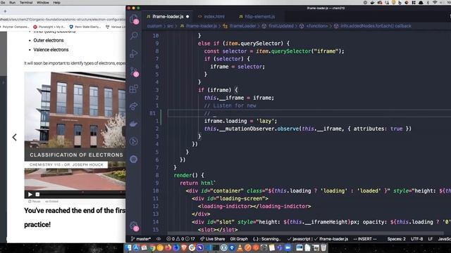The height and width of the screenshot is (253, 451).
Task: Click the '-- INSERT --' vim mode indicator
Action: [x=365, y=239]
